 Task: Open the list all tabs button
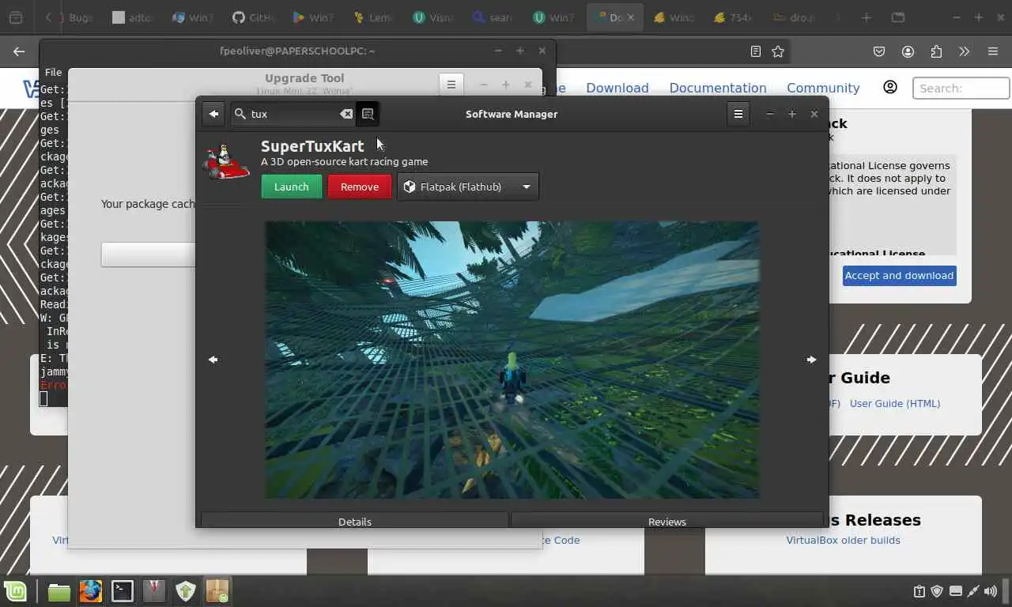(897, 17)
